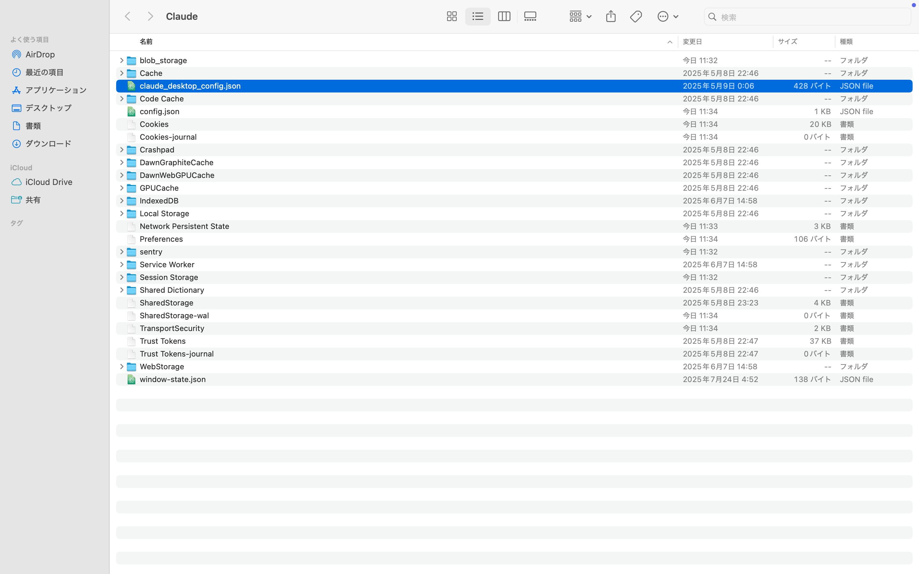This screenshot has width=919, height=574.
Task: Click the 検索 search field
Action: click(813, 17)
